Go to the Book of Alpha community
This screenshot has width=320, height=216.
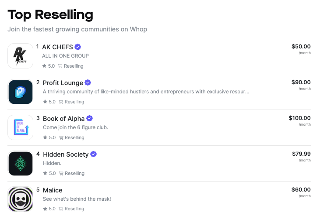click(63, 119)
